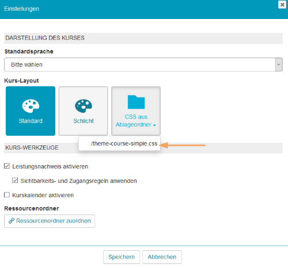Expand the Bitte wählen language combo box
The height and width of the screenshot is (268, 288).
[x=143, y=64]
